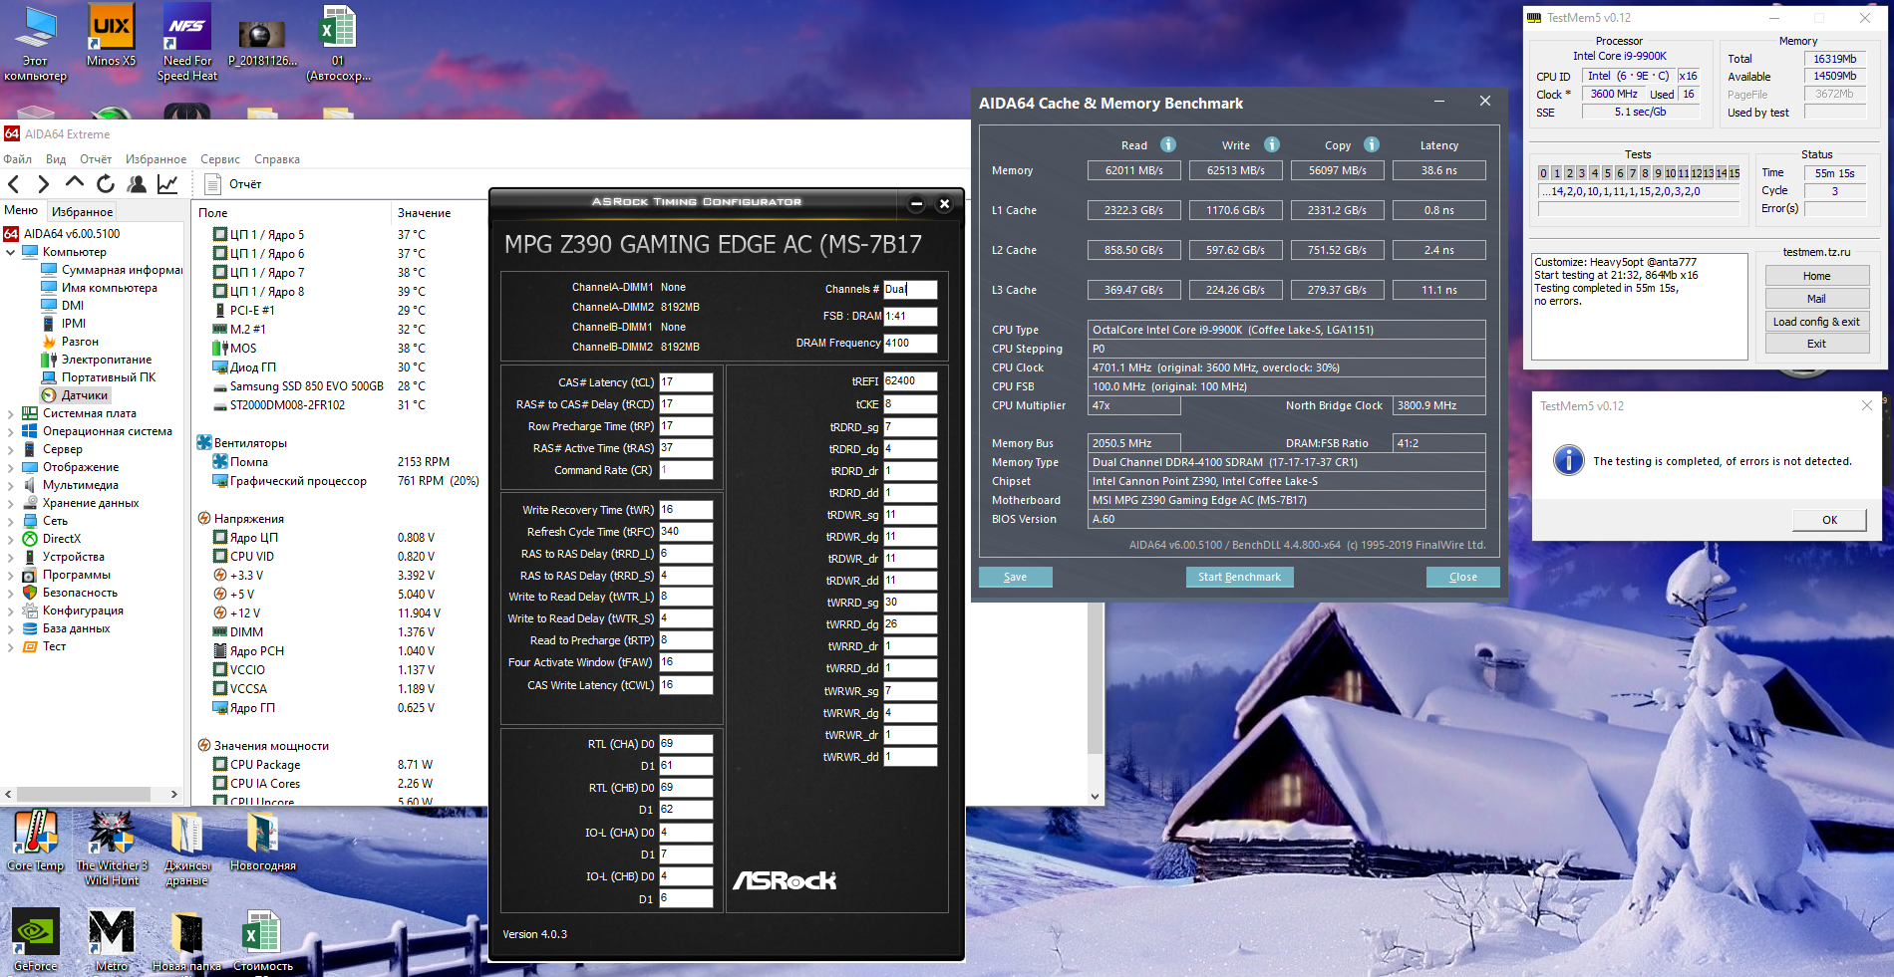The image size is (1894, 977).
Task: Click the Exit button in TestMem5
Action: click(1816, 344)
